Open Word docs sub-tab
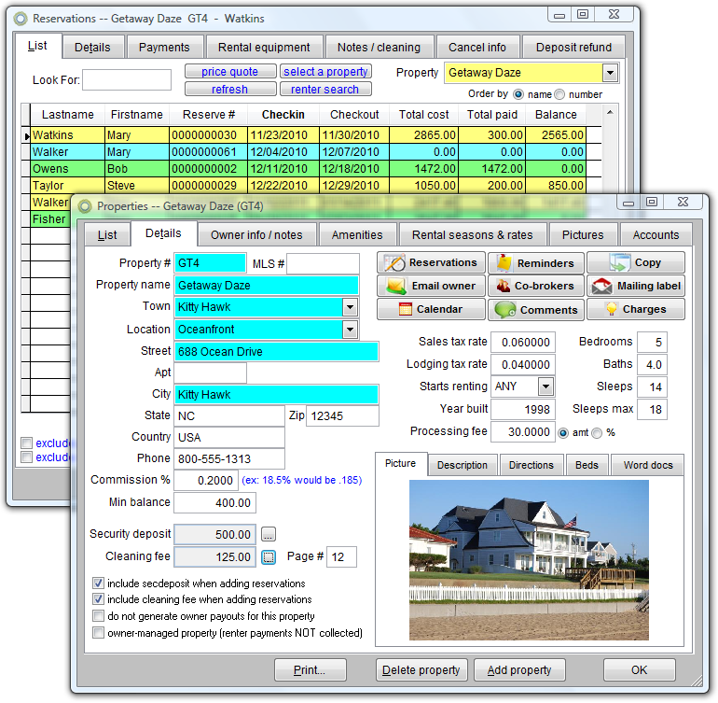This screenshot has height=703, width=718. 648,465
